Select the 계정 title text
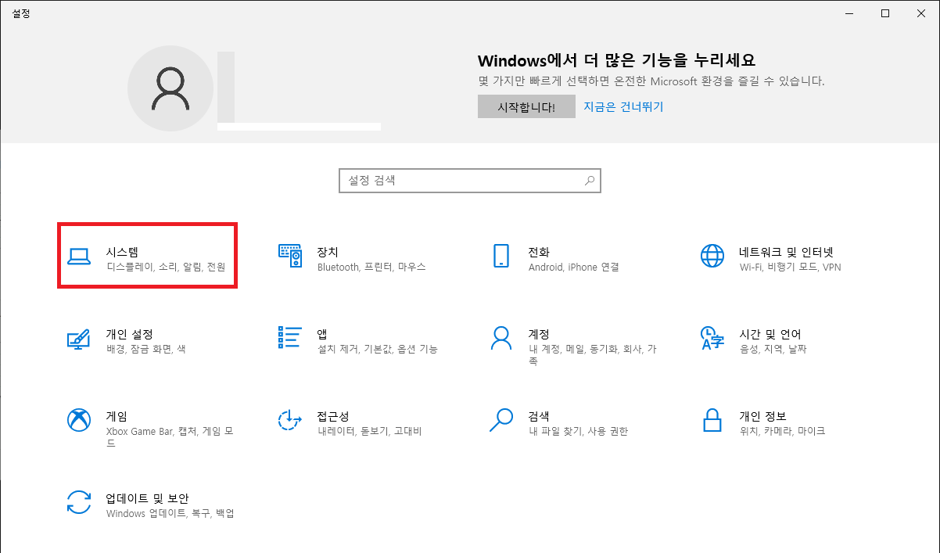Viewport: 940px width, 553px height. point(539,334)
